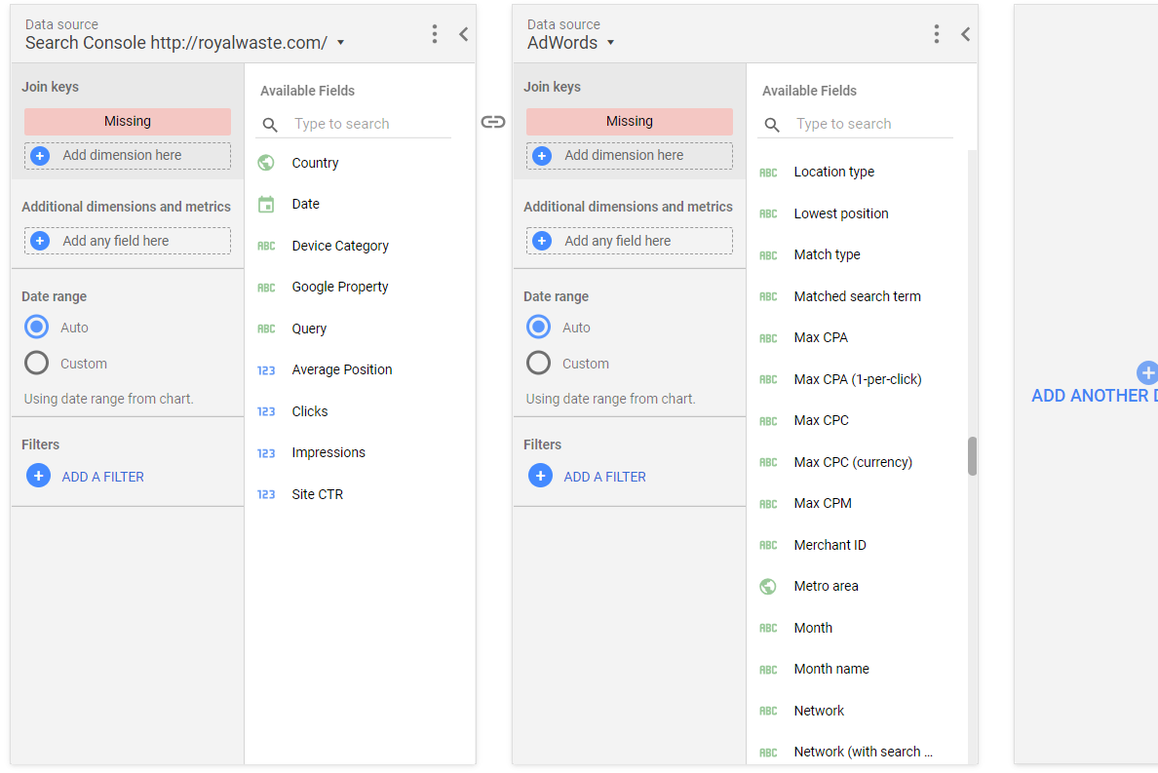Click ABC icon beside Query
This screenshot has height=773, width=1158.
click(x=266, y=329)
